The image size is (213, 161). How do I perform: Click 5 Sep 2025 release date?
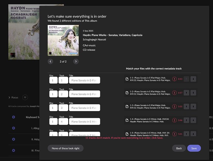[x=88, y=31]
